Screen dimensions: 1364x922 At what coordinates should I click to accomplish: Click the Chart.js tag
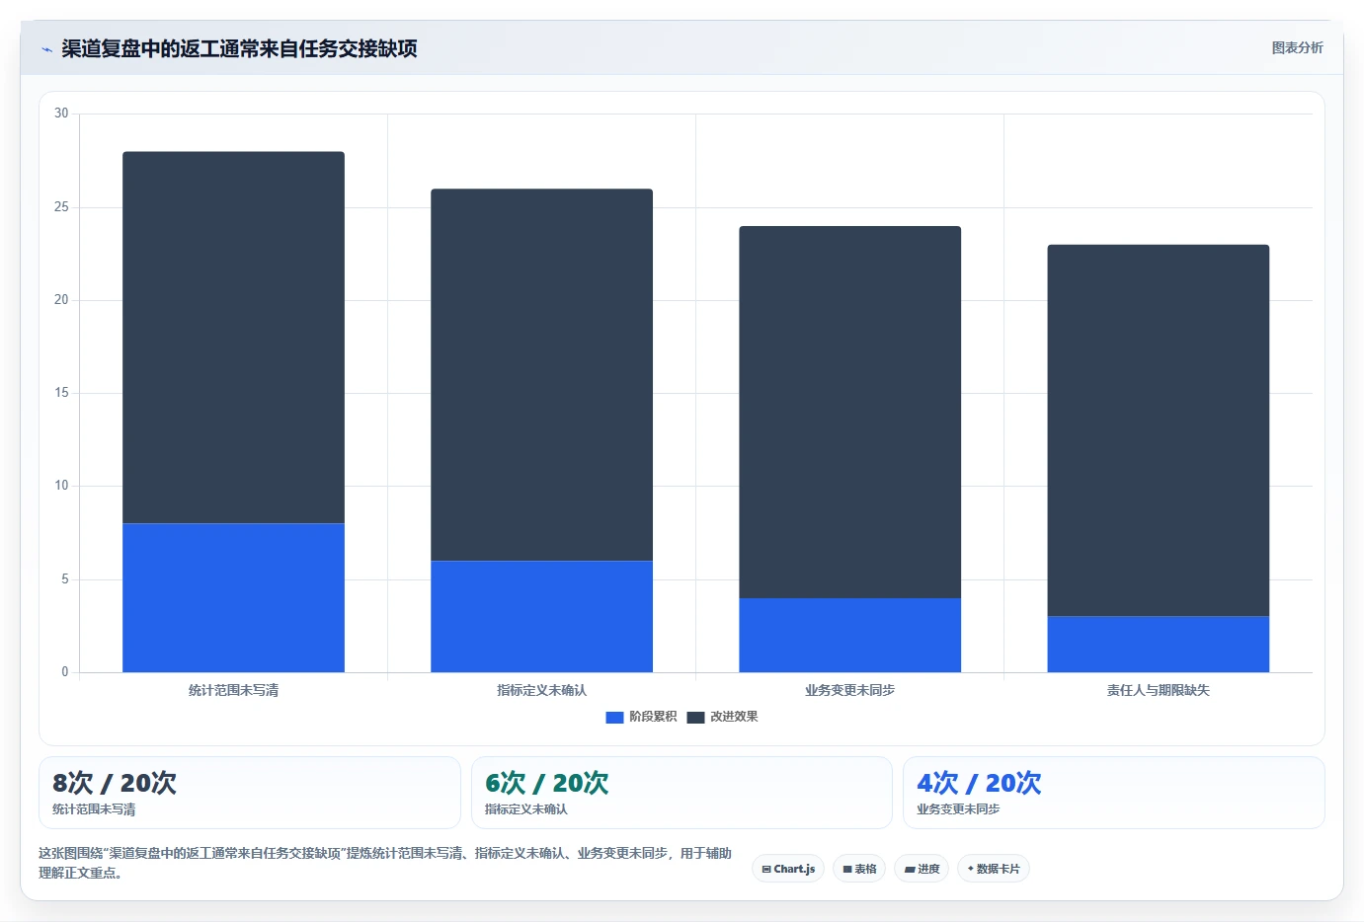tap(788, 869)
